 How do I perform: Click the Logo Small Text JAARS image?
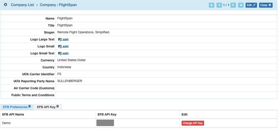point(64,53)
